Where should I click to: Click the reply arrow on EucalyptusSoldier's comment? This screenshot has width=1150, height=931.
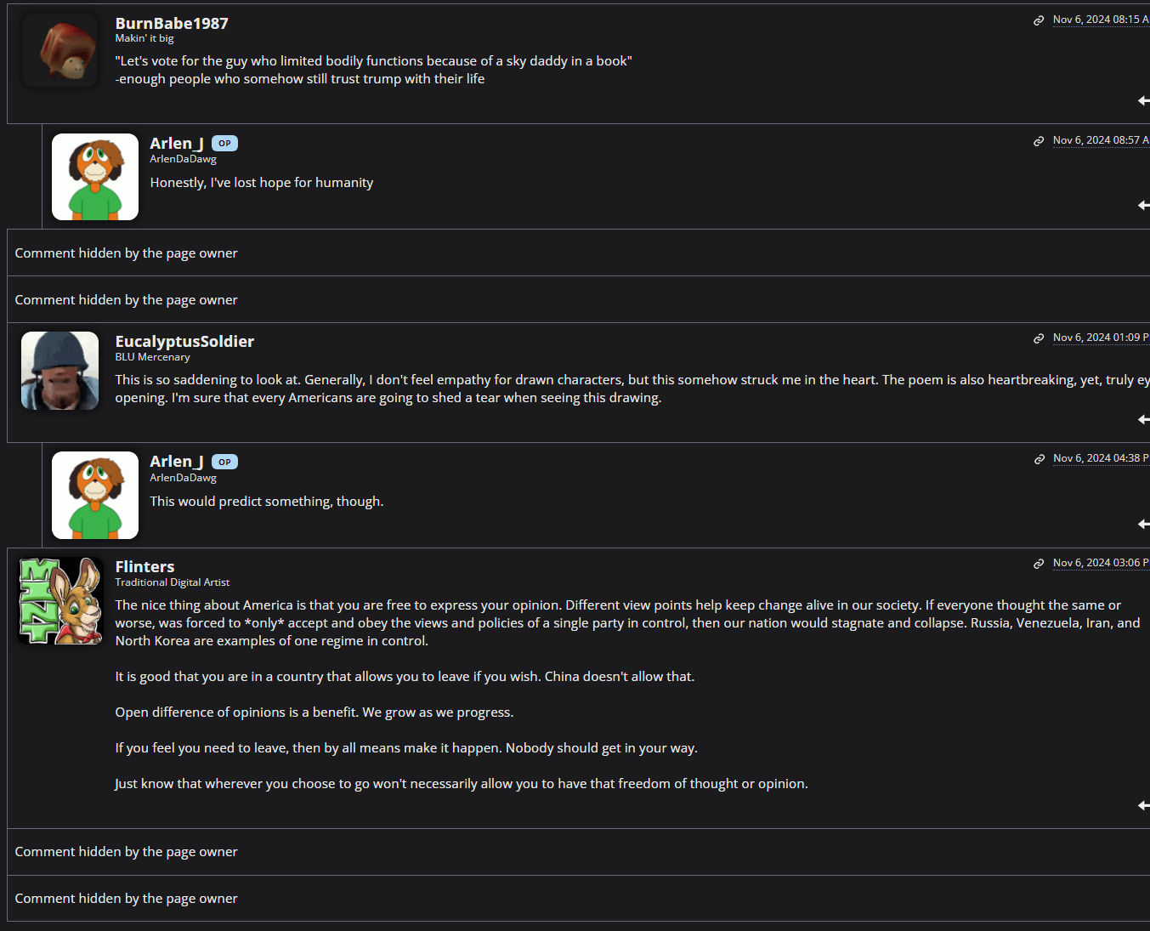click(1143, 419)
